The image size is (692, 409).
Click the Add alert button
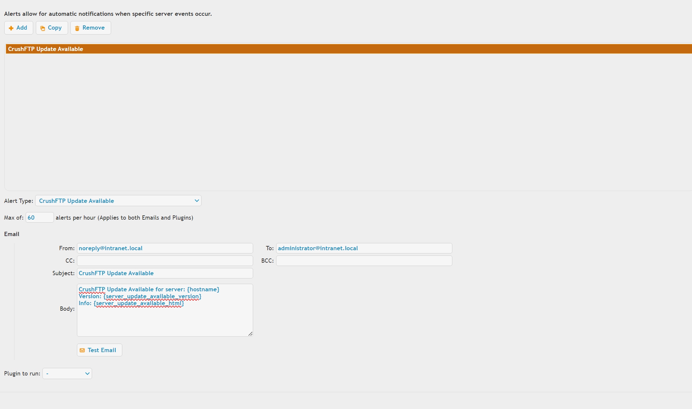coord(18,28)
